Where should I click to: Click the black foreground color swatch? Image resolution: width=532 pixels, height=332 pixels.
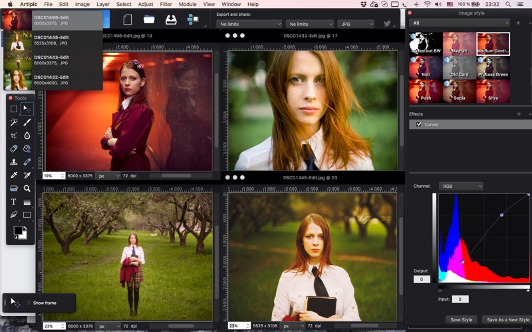[x=18, y=230]
